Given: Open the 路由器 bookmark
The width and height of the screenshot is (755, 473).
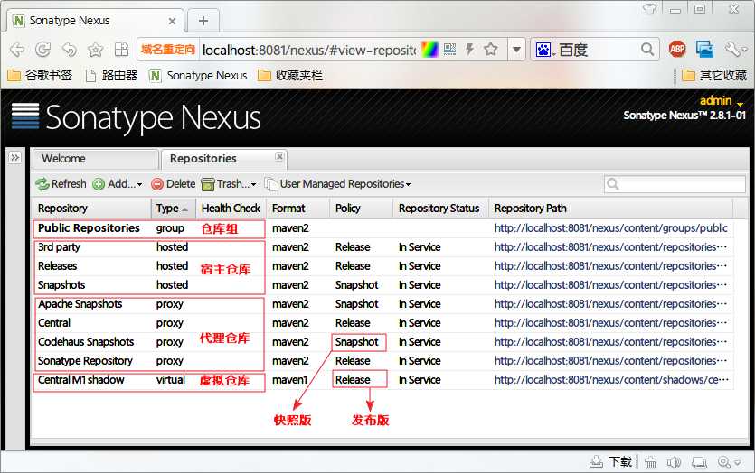Looking at the screenshot, I should coord(111,76).
